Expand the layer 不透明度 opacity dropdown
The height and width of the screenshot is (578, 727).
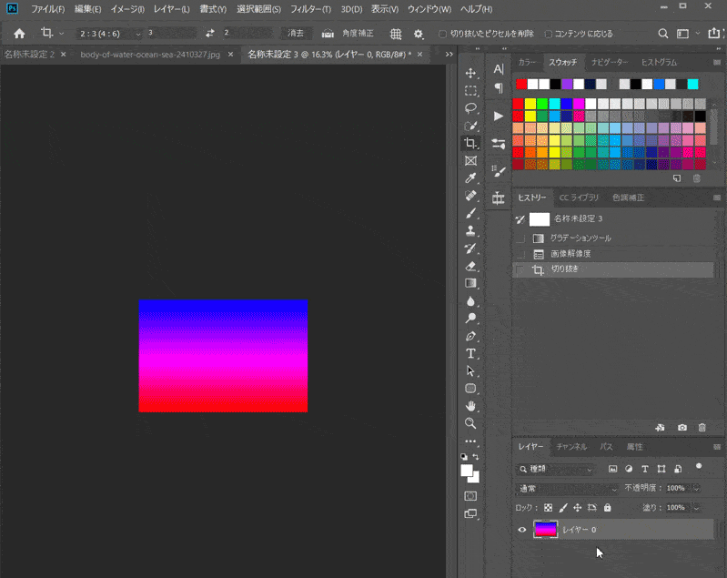tap(696, 489)
